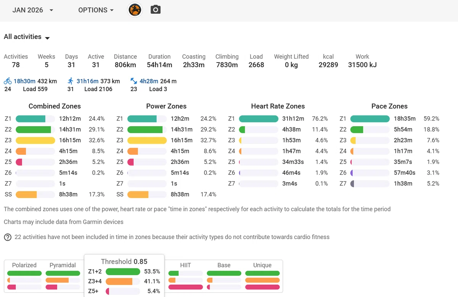Click the diagonal arrows activity icon

(134, 81)
